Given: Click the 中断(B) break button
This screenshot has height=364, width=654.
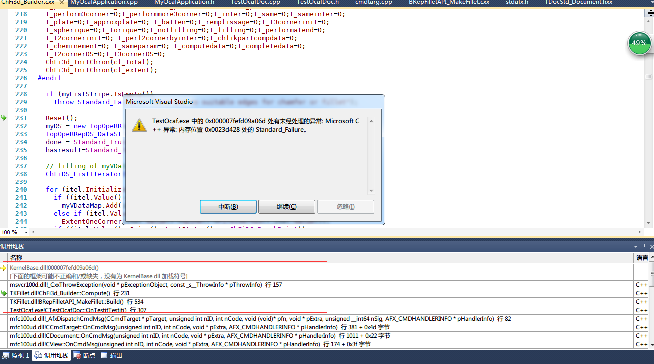Looking at the screenshot, I should (228, 207).
